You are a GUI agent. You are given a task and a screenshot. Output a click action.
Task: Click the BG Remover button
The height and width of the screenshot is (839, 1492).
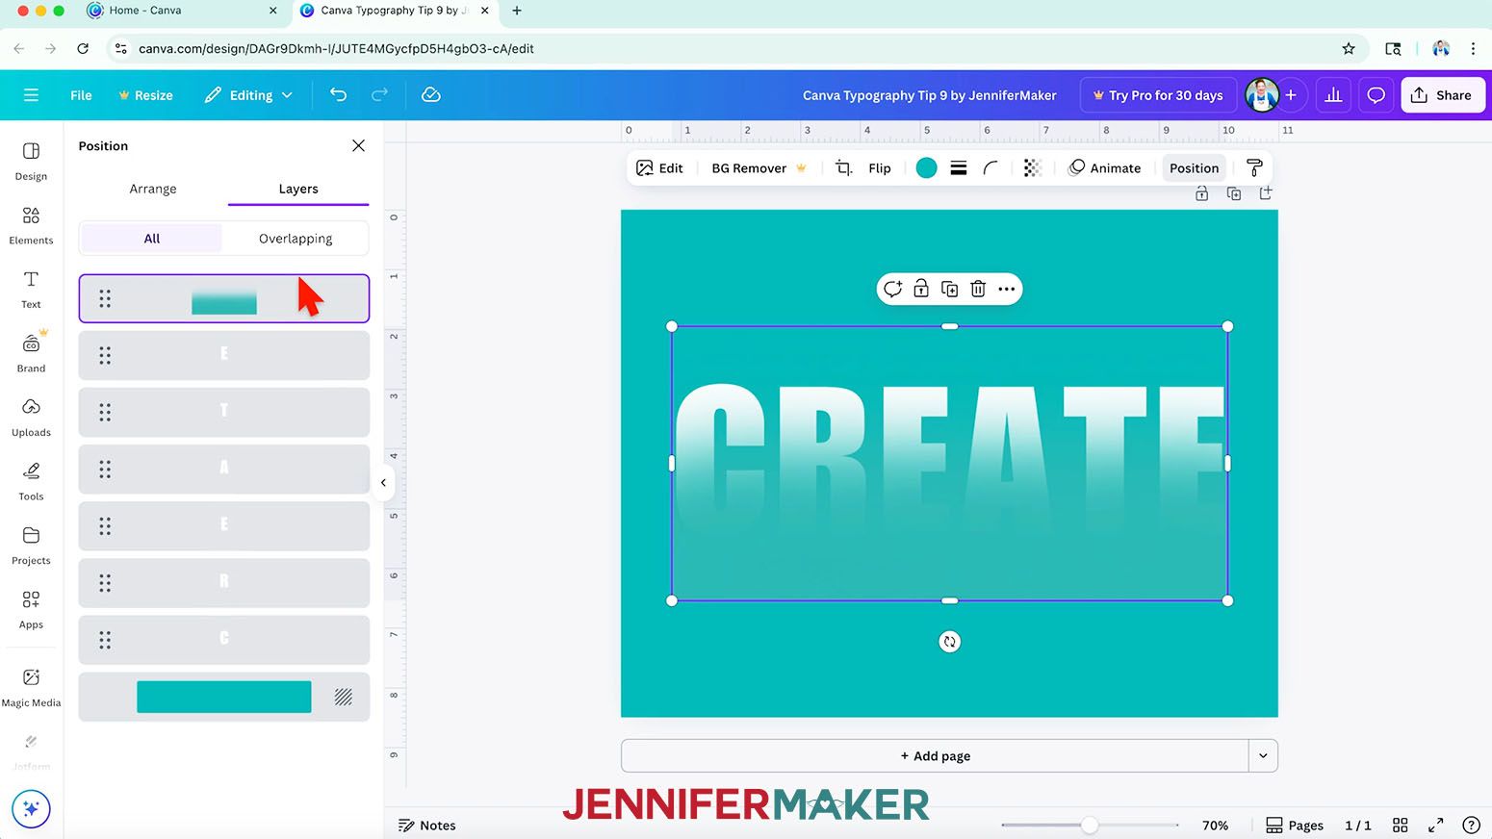point(759,167)
